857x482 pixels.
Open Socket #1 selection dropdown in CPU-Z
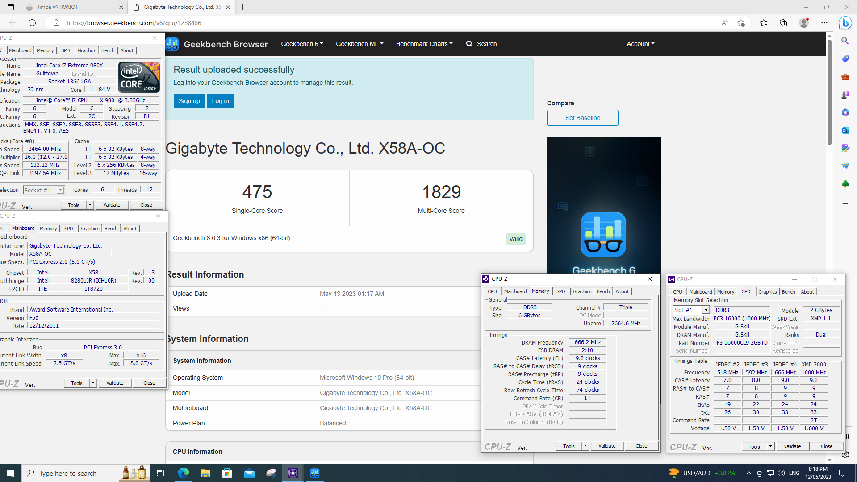tap(60, 190)
